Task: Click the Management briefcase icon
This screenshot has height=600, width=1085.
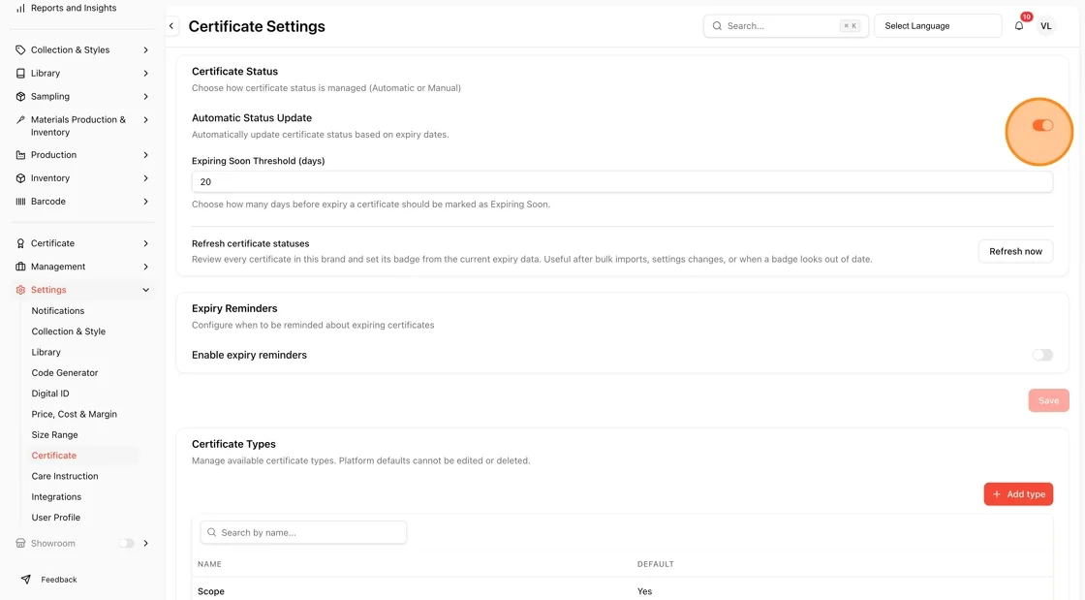Action: pos(20,267)
